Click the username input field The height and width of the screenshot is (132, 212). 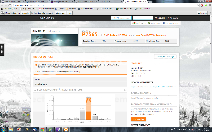click(x=121, y=18)
